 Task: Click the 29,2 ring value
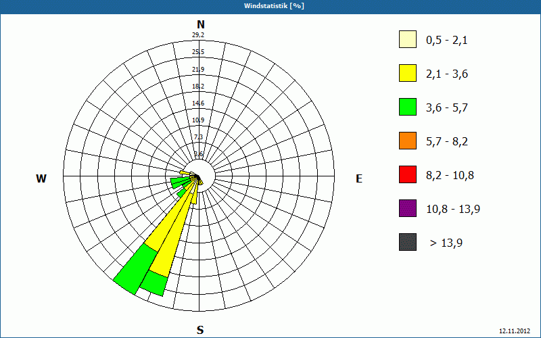click(x=198, y=35)
